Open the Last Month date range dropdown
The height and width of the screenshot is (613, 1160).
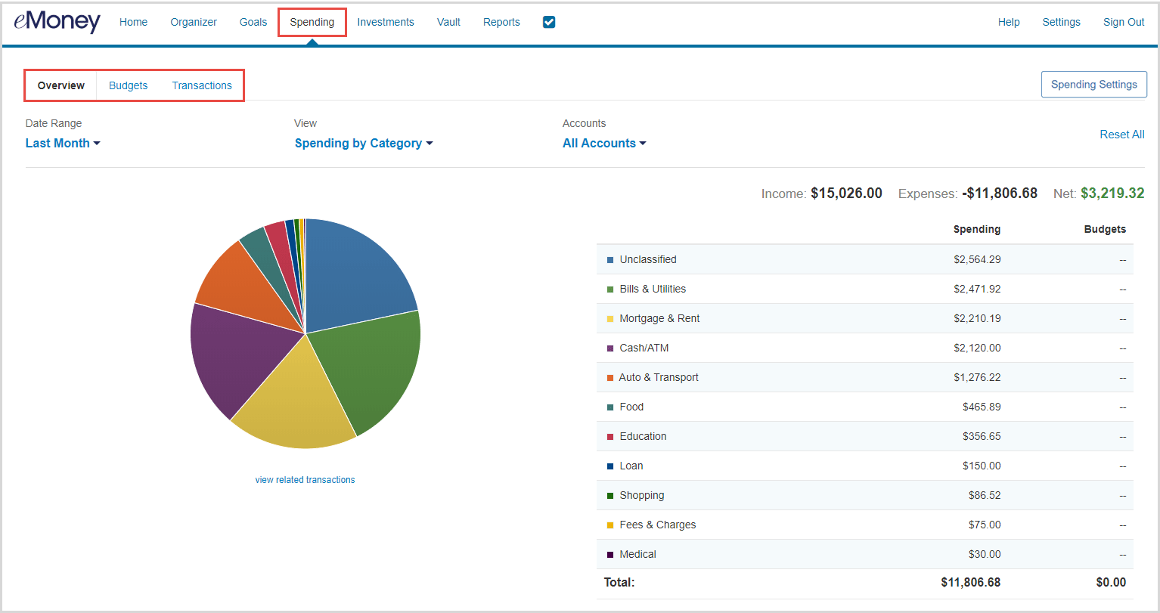pyautogui.click(x=62, y=143)
